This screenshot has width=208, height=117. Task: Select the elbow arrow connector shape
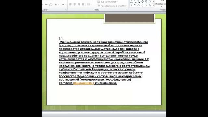[x=139, y=2]
